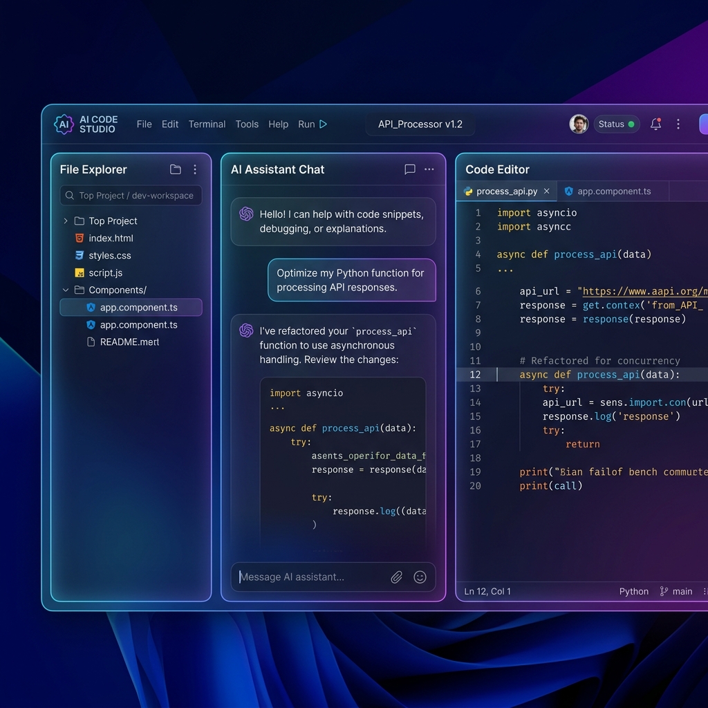
Task: Click the Python icon on process_api.py tab
Action: pyautogui.click(x=468, y=192)
